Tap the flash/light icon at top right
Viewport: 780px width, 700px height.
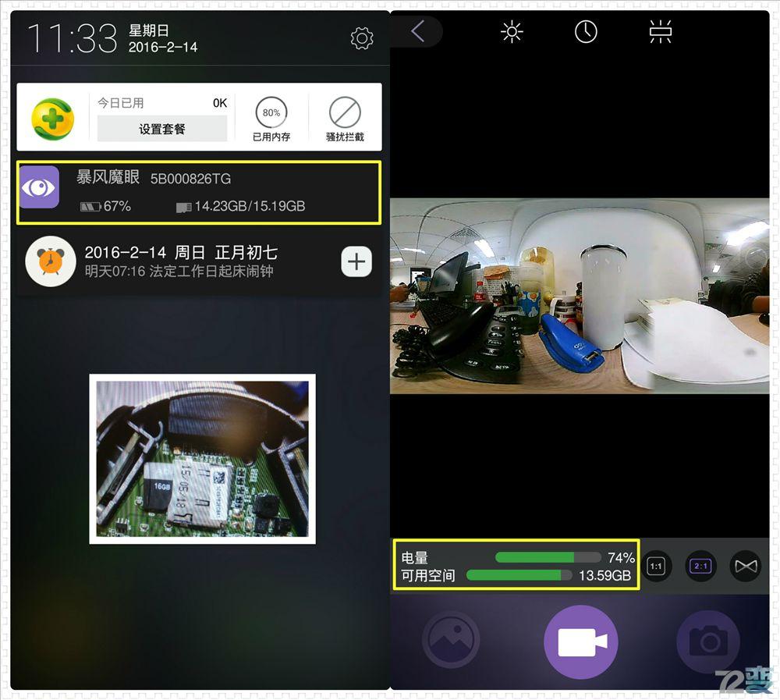[x=659, y=31]
